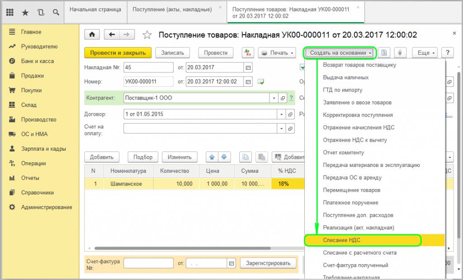The image size is (463, 280).
Task: Click the search magnifier icon
Action: 56,12
